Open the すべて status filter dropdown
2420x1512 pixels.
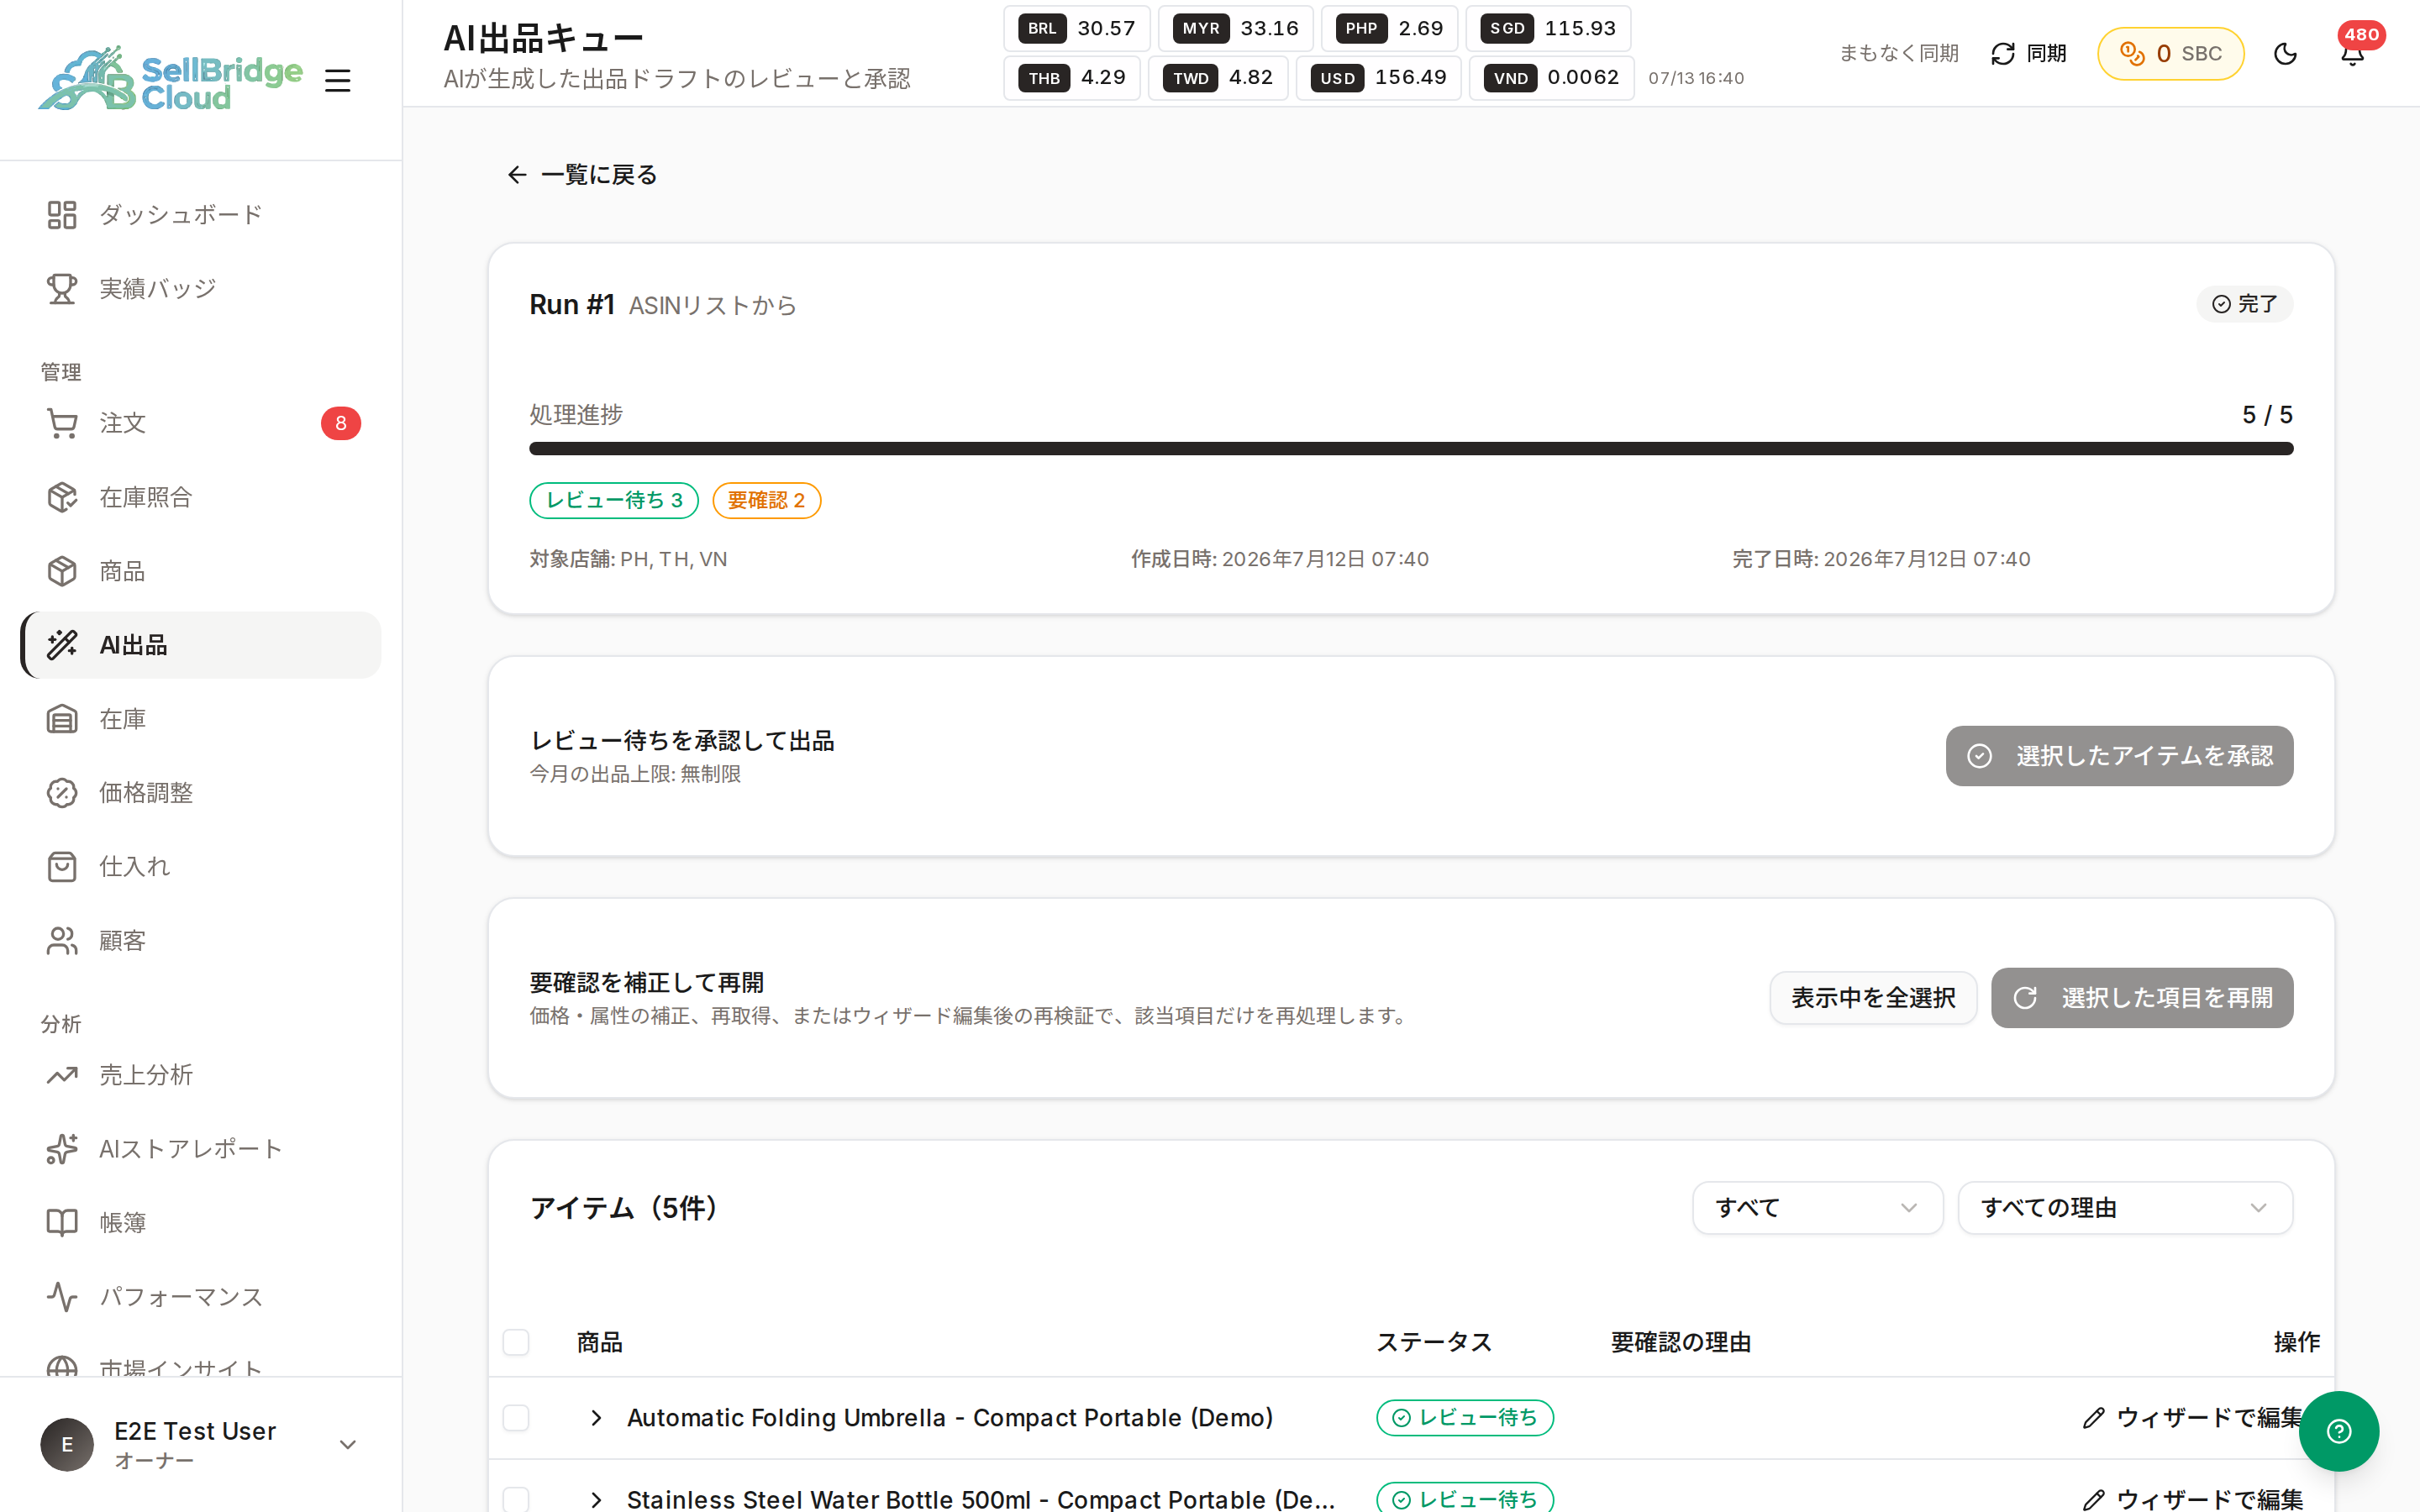coord(1817,1208)
